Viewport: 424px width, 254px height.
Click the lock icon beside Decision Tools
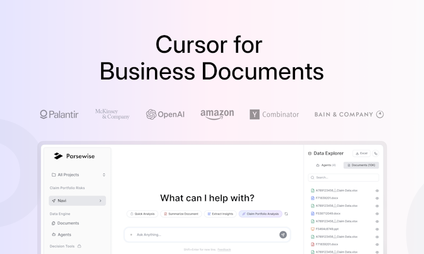click(x=79, y=246)
